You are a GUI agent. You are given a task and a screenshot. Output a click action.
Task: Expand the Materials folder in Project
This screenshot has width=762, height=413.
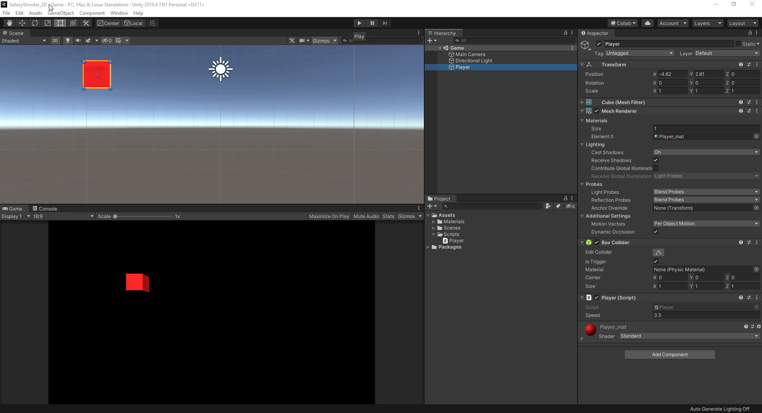click(435, 222)
